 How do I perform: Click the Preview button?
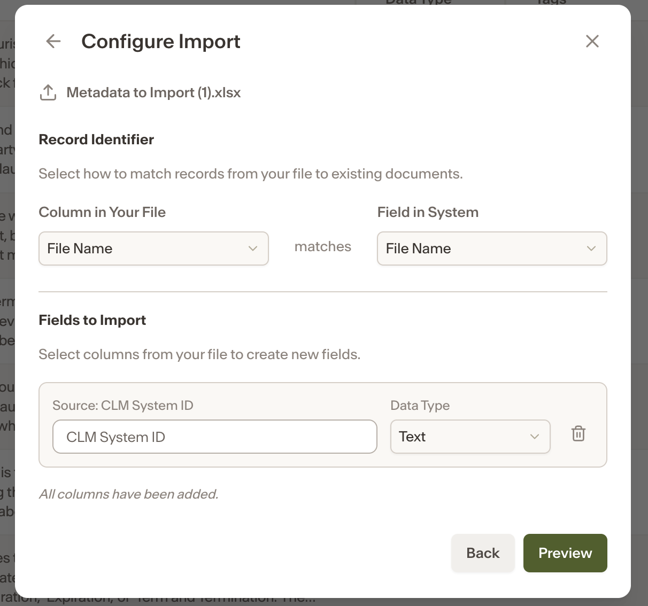coord(565,553)
